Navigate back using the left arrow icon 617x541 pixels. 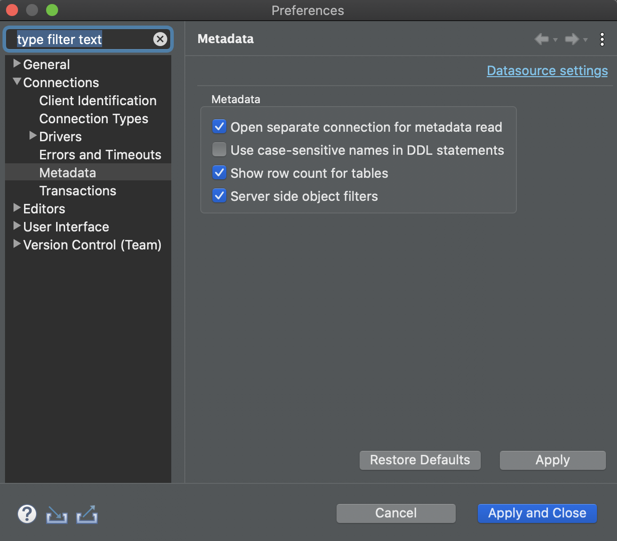tap(542, 39)
